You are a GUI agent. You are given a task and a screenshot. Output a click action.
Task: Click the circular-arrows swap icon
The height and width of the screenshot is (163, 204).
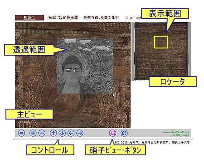(x=124, y=133)
